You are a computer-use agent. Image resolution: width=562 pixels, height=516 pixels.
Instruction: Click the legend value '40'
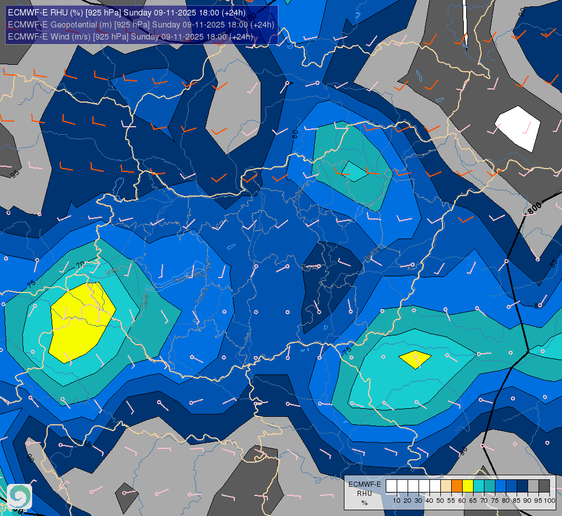pos(429,501)
